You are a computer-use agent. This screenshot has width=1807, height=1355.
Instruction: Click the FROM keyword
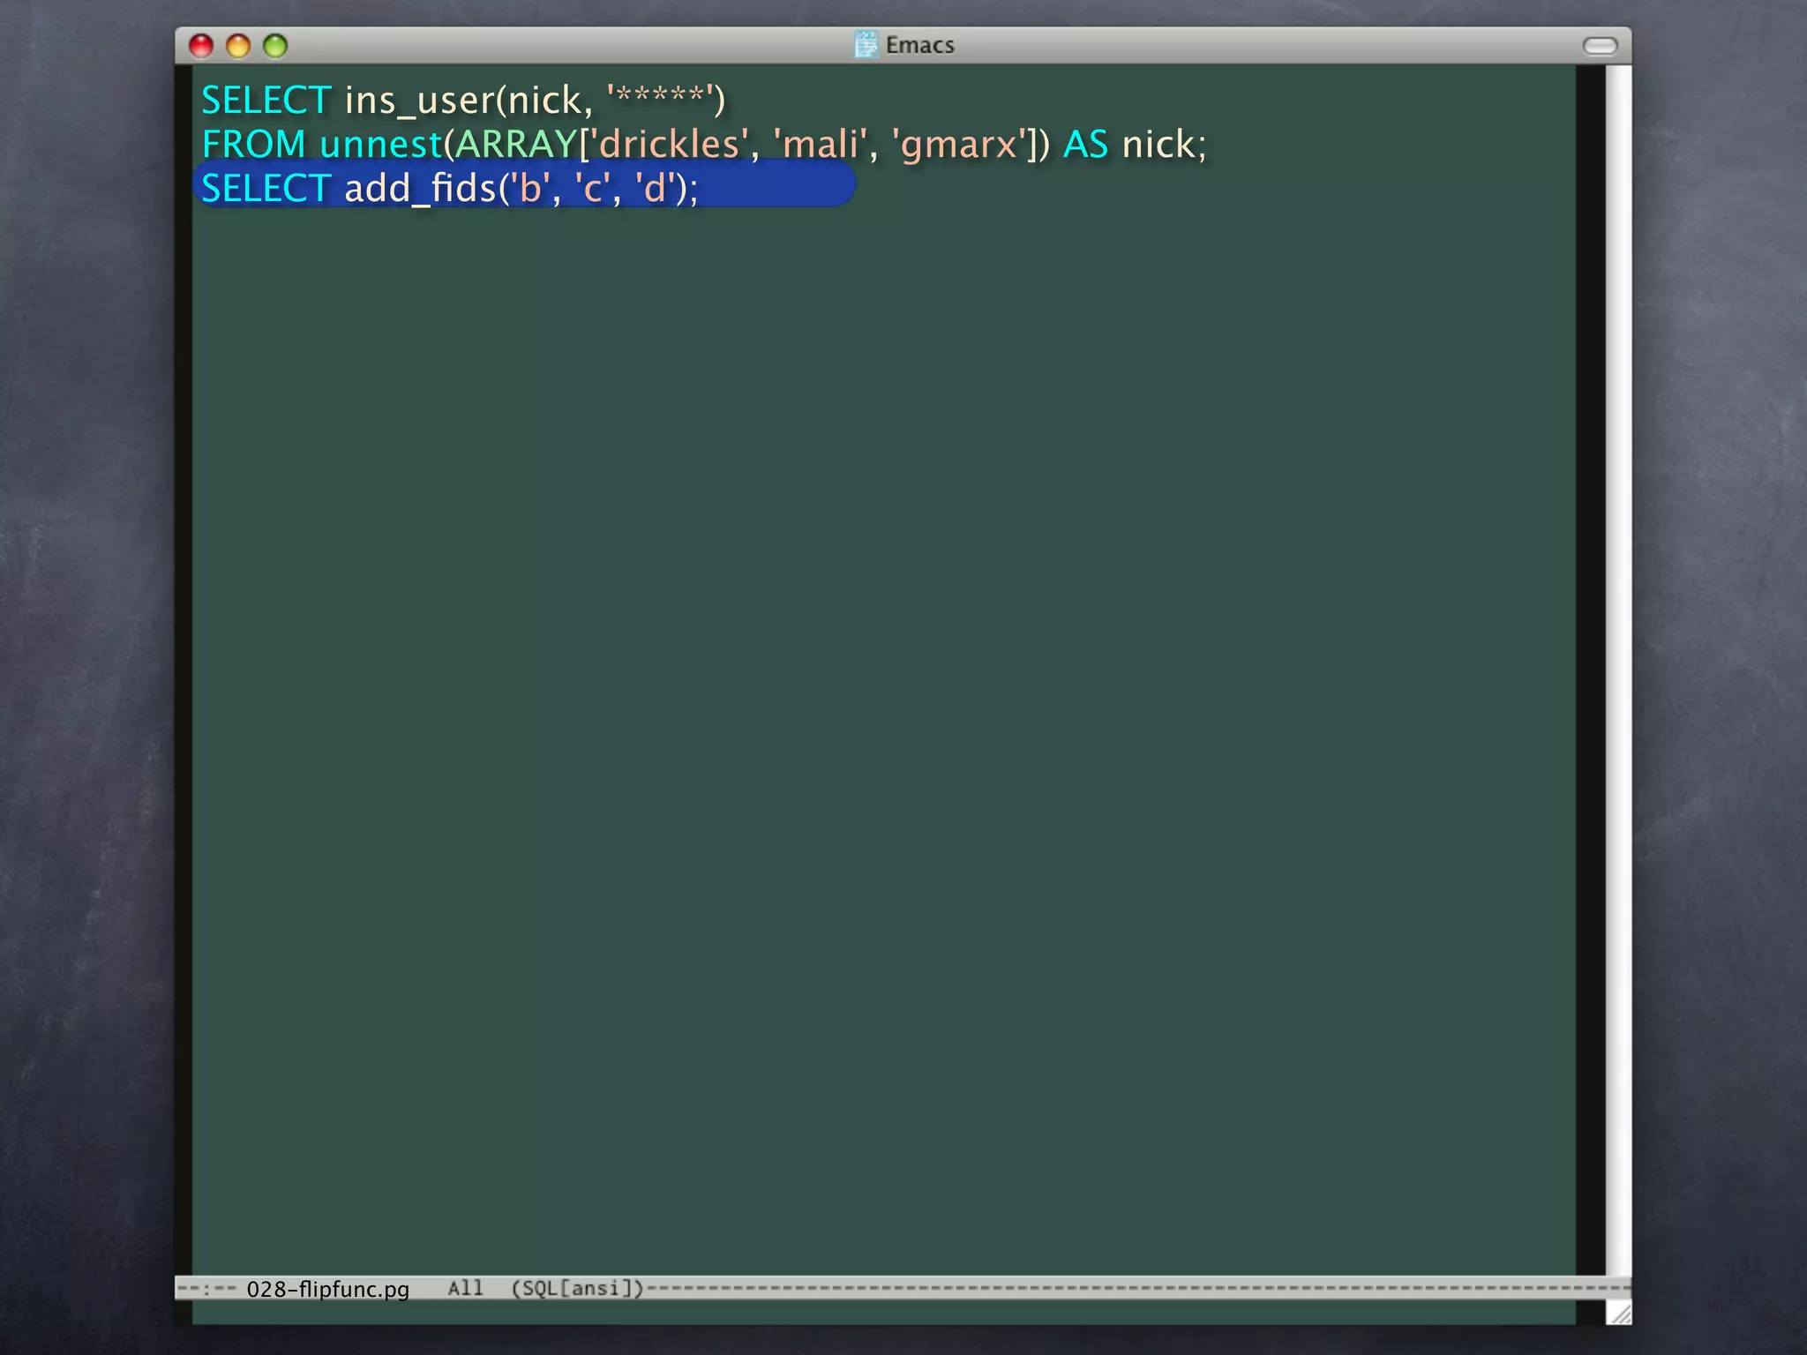tap(254, 145)
